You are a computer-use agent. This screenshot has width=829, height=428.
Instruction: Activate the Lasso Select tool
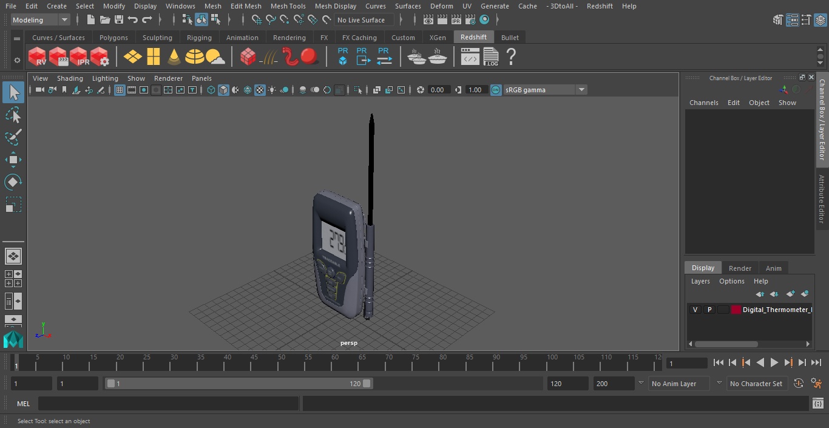pos(13,115)
